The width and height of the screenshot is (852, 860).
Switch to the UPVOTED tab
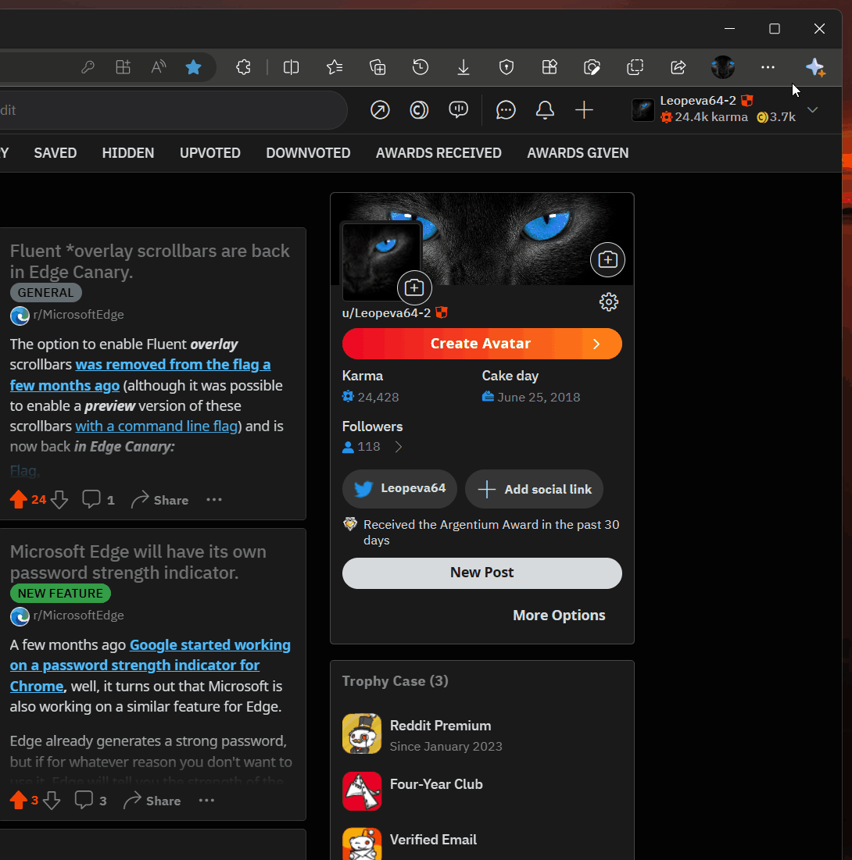click(209, 153)
